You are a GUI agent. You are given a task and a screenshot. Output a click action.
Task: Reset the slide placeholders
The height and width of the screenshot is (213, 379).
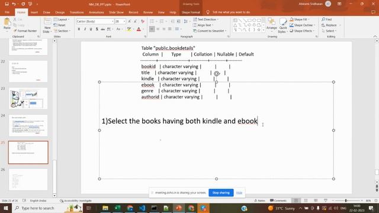[60, 25]
